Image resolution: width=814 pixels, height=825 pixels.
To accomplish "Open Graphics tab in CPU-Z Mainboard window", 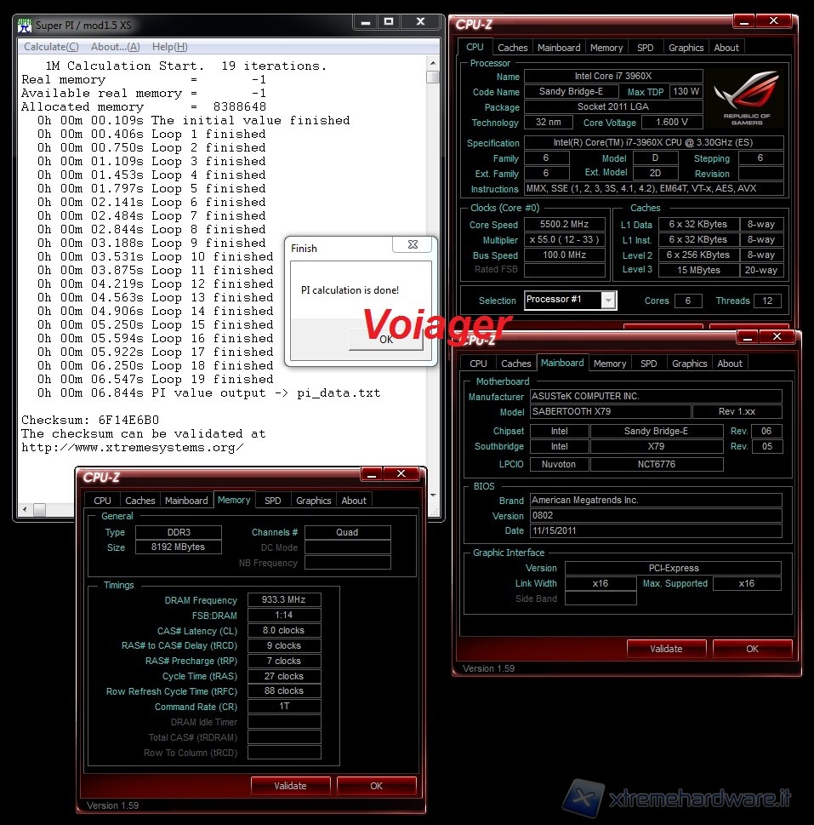I will tap(689, 364).
